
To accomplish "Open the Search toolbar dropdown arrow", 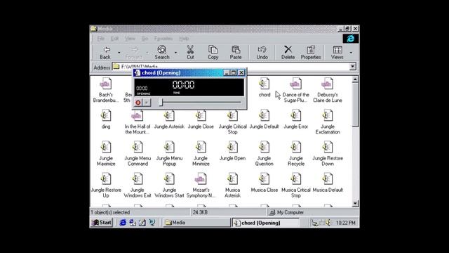I will 175,53.
